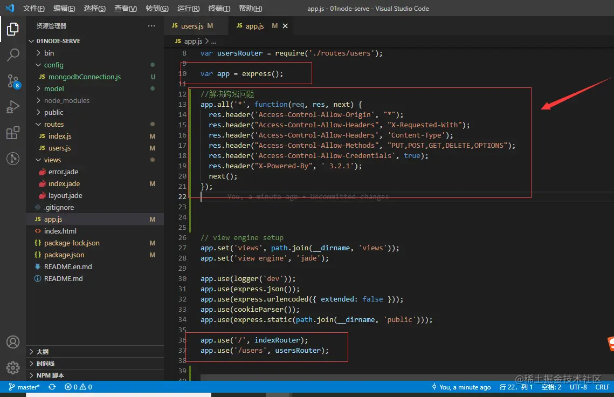Open the Git history icon in activity bar
614x397 pixels.
(12, 159)
